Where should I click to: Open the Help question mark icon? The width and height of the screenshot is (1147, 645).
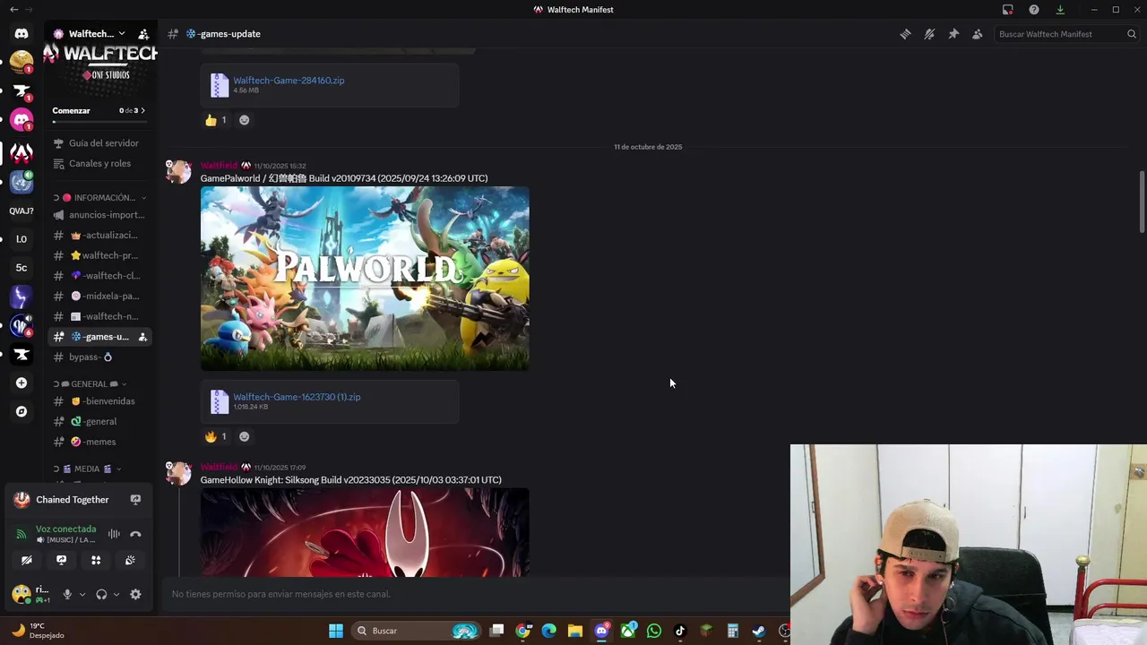[x=1034, y=10]
